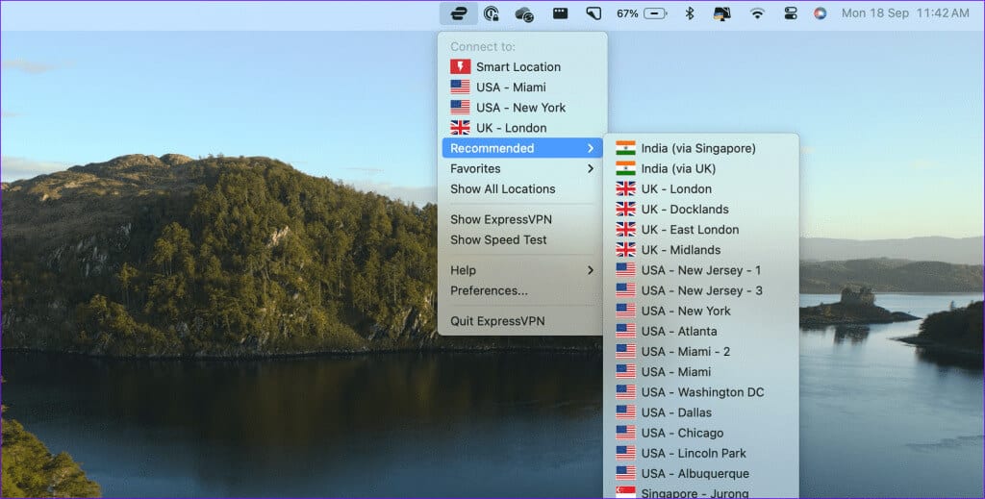Connect to USA - Lincoln Park
Image resolution: width=985 pixels, height=499 pixels.
[x=701, y=453]
